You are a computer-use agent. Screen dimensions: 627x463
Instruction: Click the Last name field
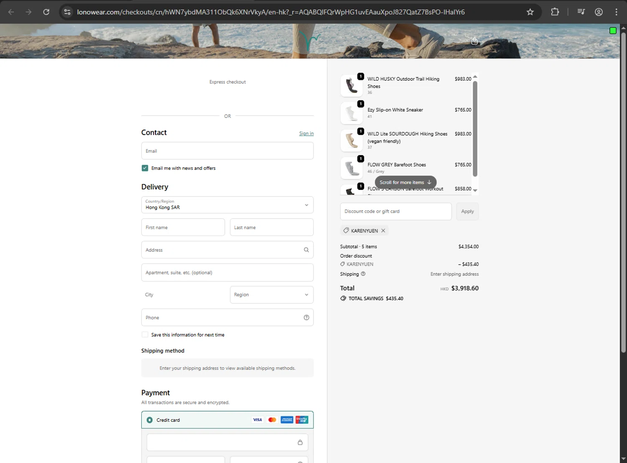tap(272, 227)
